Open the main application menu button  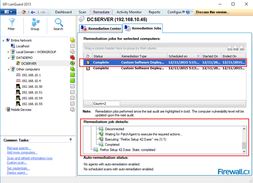click(8, 12)
